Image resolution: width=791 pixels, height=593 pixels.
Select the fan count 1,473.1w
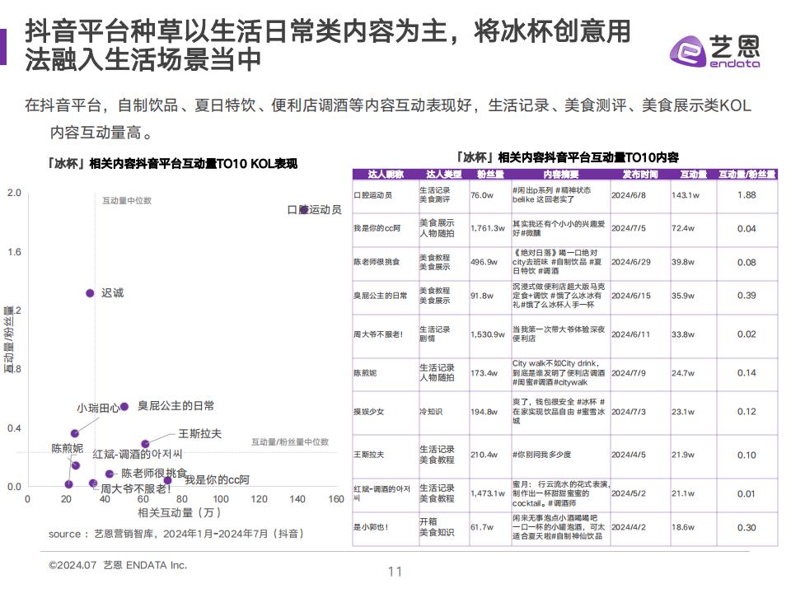point(487,493)
